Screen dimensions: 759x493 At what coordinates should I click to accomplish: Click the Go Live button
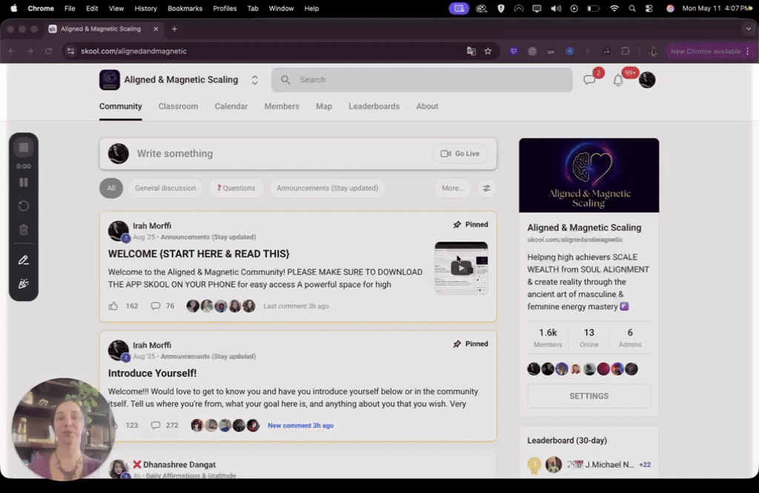[x=460, y=154]
